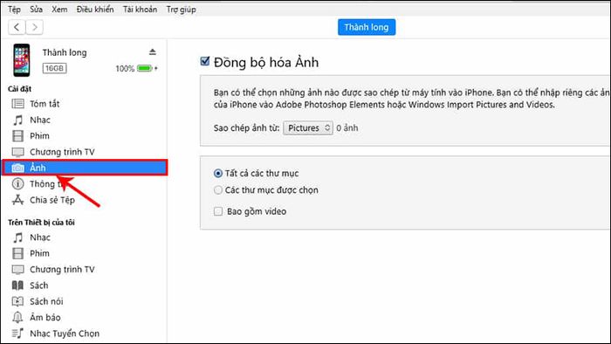
Task: Open the Xem menu
Action: (59, 10)
